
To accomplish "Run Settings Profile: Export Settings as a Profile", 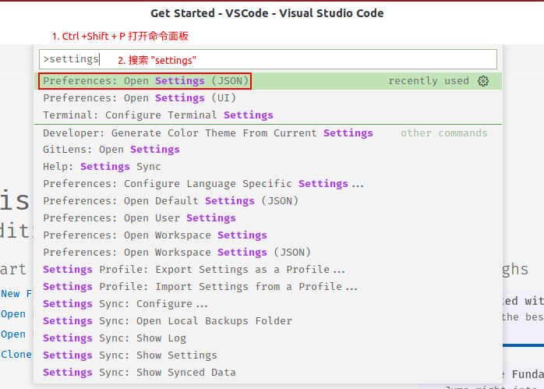I will 268,270.
